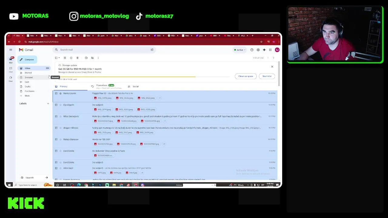Mark selected emails as read

(x=86, y=58)
